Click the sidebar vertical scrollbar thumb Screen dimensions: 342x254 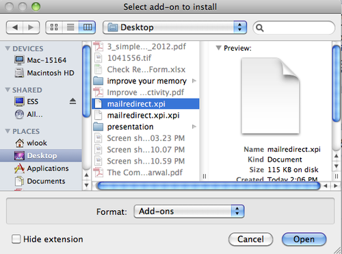point(86,81)
